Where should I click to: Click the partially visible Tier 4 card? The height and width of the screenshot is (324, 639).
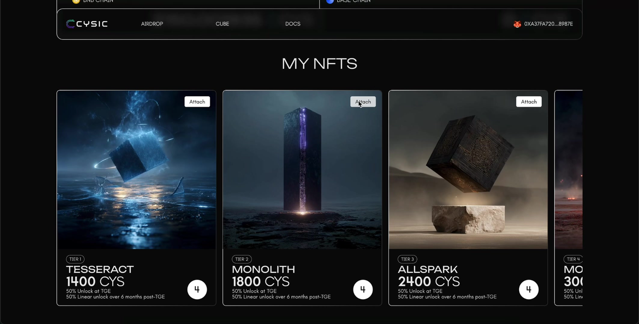[569, 199]
